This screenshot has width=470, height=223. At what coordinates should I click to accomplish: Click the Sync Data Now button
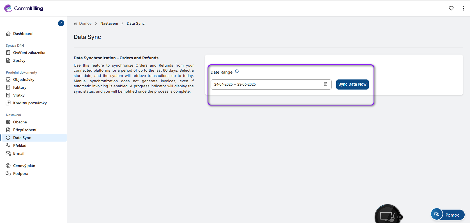pyautogui.click(x=352, y=84)
